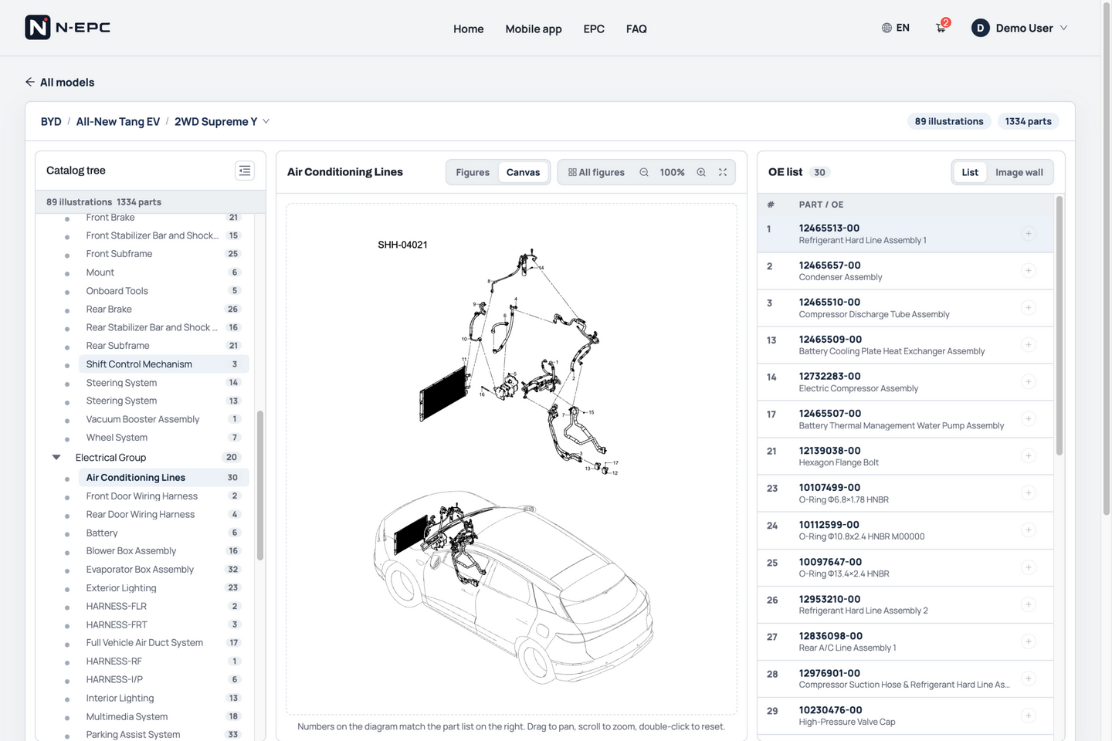
Task: Add part 12465513-00 with plus icon
Action: (1029, 233)
